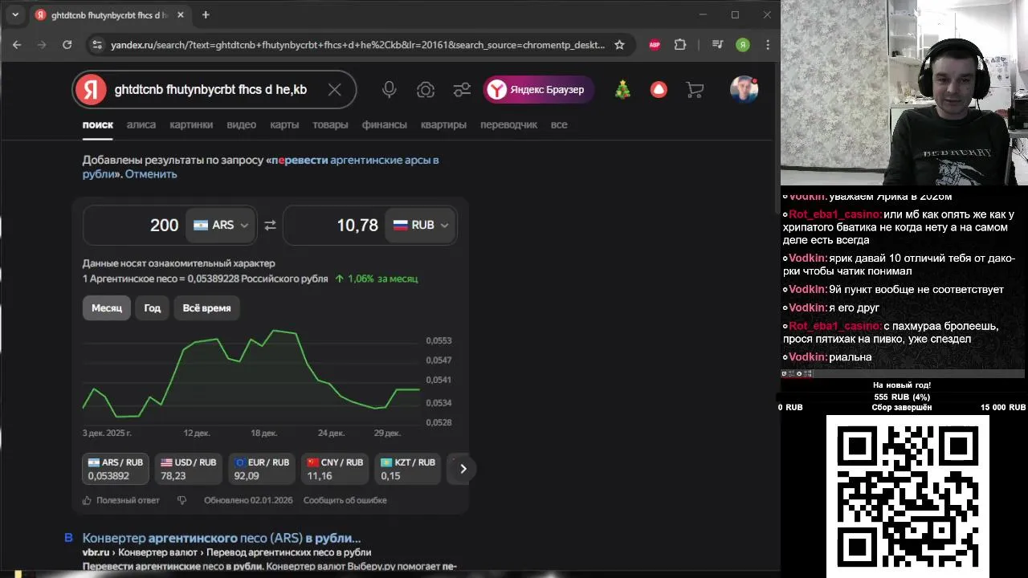Click the 200 ARS amount field

[134, 226]
